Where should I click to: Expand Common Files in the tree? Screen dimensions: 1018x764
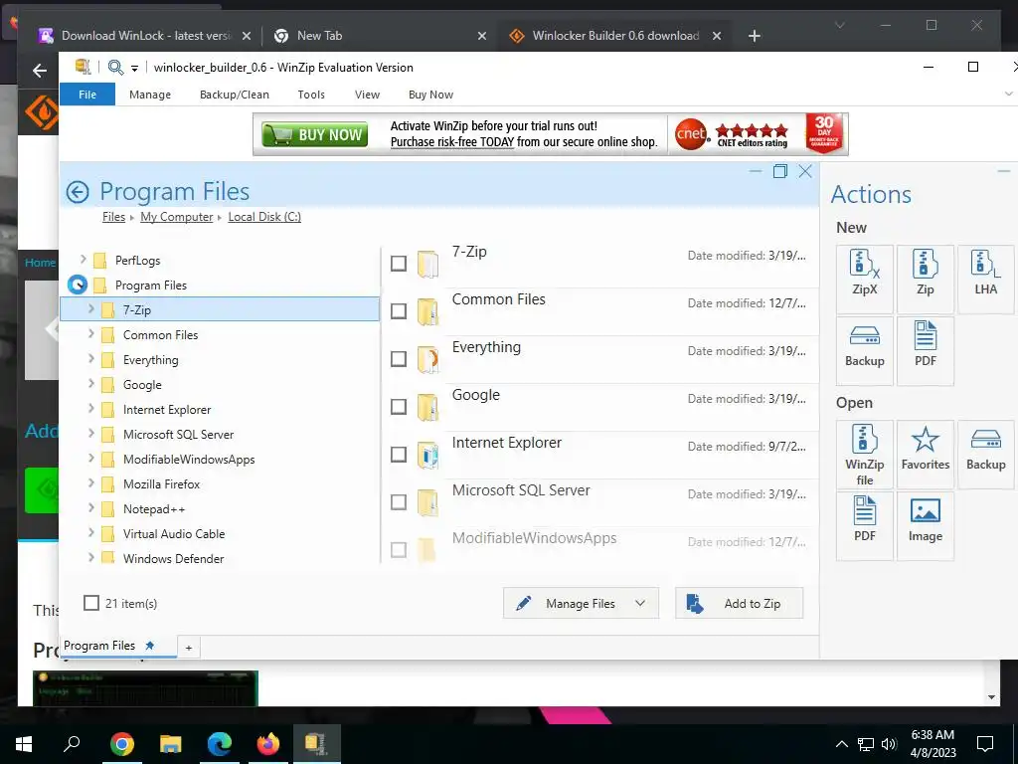[x=90, y=334]
